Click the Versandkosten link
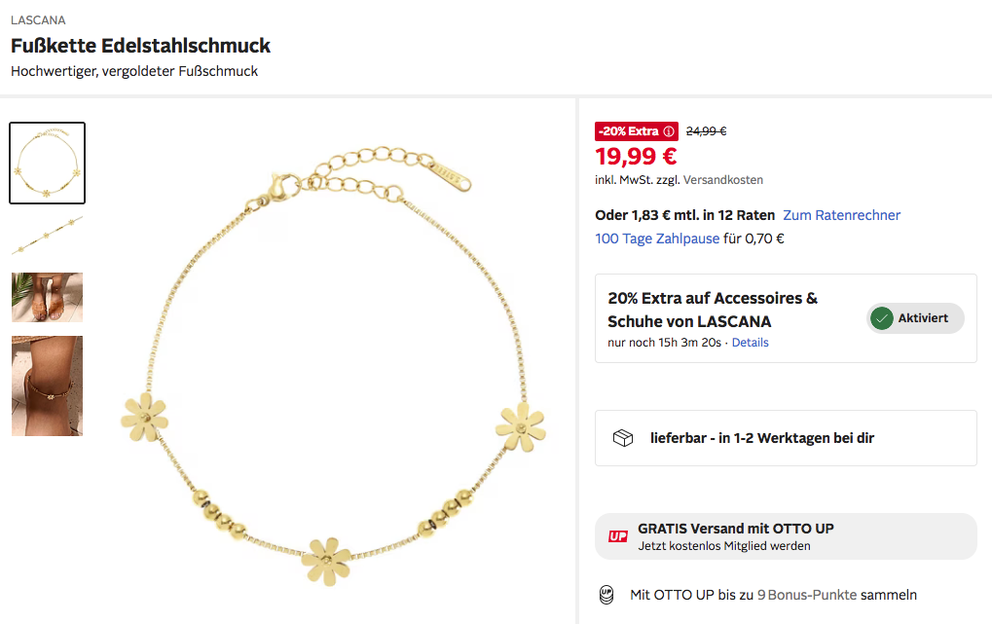The height and width of the screenshot is (624, 992). (723, 180)
